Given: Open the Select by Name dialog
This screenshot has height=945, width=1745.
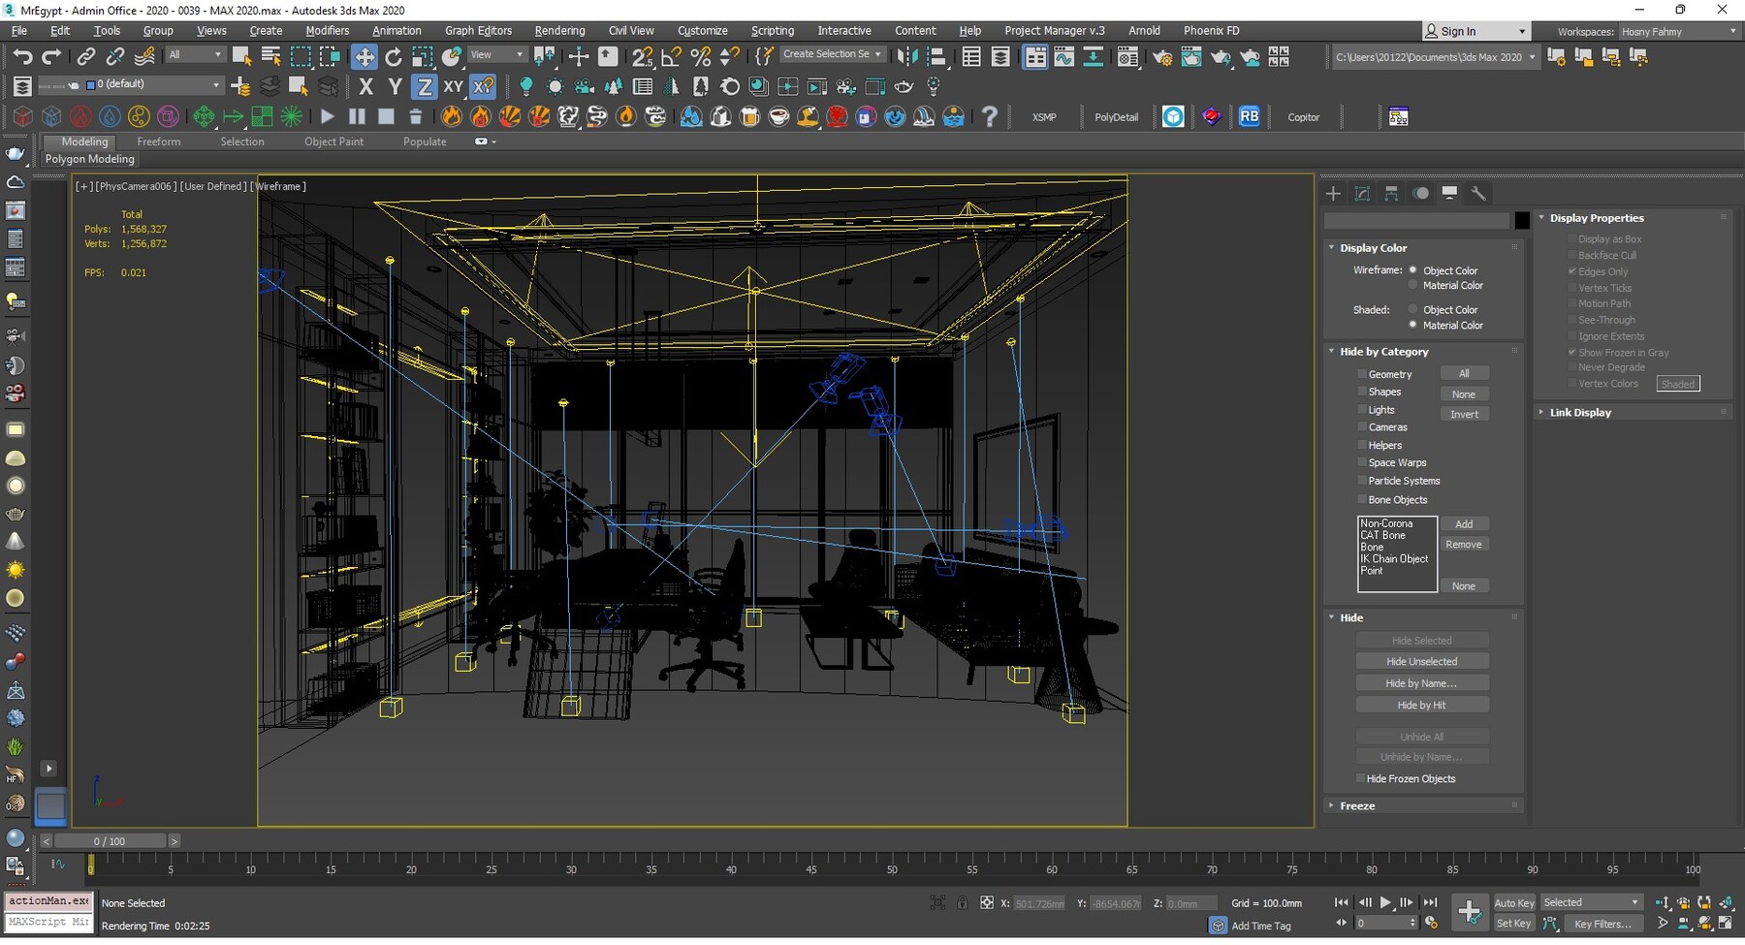Looking at the screenshot, I should (270, 57).
